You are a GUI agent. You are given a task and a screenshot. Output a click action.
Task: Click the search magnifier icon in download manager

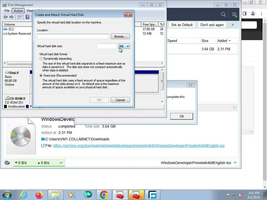tap(223, 14)
